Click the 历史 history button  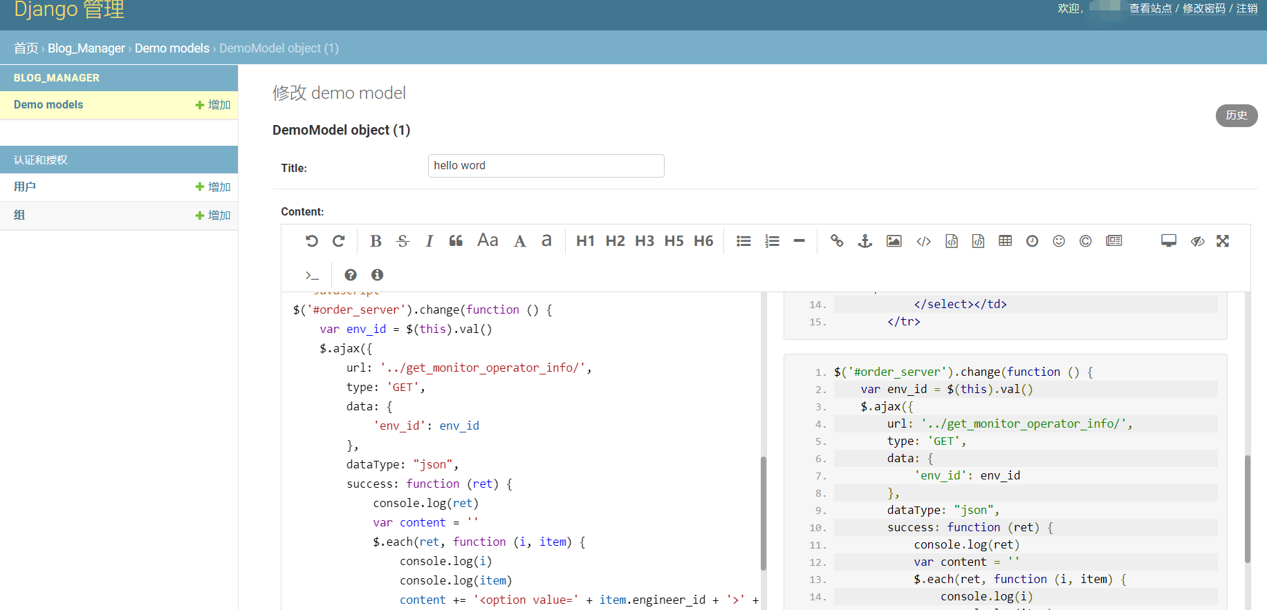tap(1237, 115)
